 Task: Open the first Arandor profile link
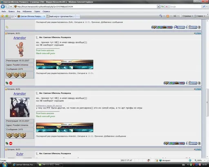coord(20,38)
